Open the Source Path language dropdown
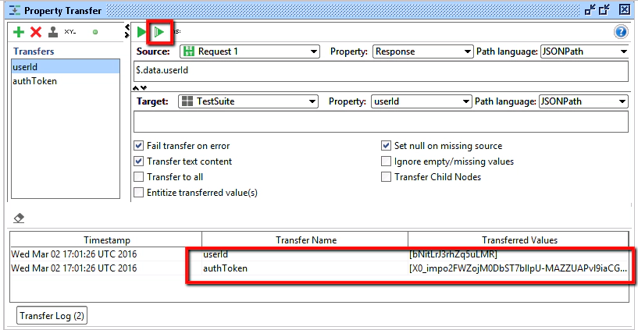 click(x=583, y=51)
